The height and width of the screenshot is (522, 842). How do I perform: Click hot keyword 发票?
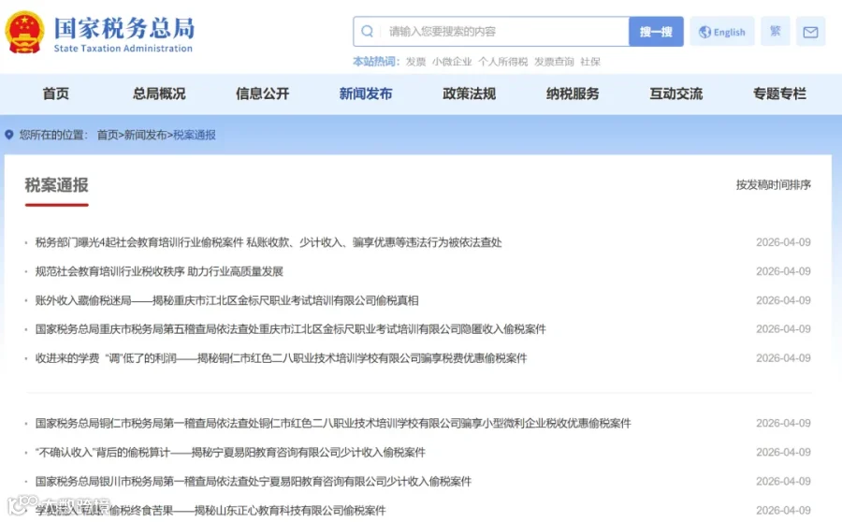[x=415, y=62]
